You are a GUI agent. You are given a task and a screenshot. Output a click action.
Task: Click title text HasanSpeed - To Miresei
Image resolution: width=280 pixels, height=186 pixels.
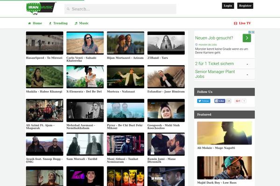point(44,58)
